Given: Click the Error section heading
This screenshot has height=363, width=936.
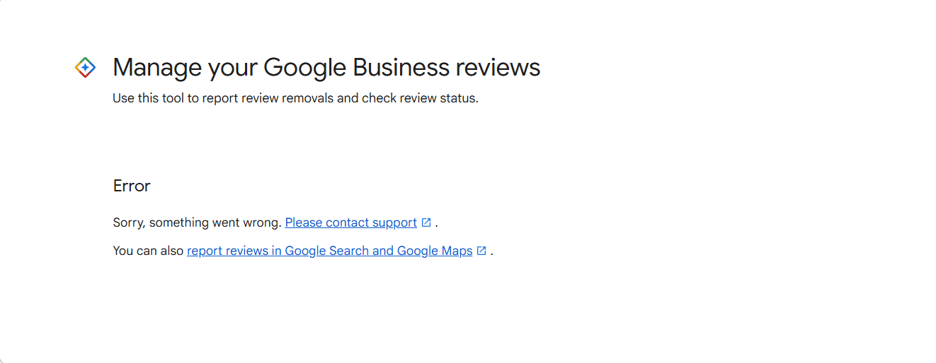Looking at the screenshot, I should (132, 186).
